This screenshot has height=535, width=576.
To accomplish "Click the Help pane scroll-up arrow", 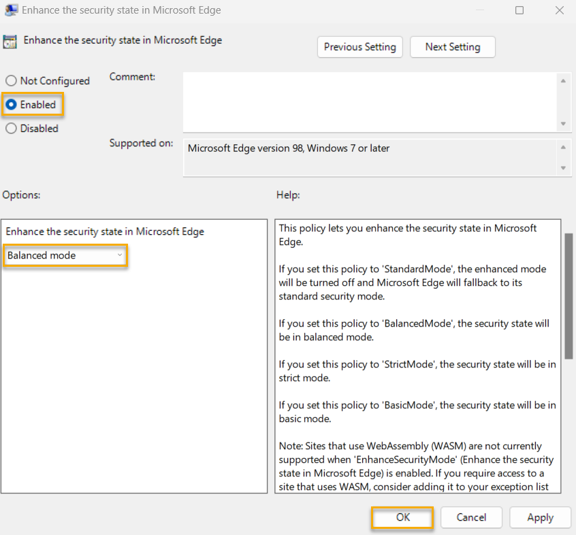I will (567, 225).
